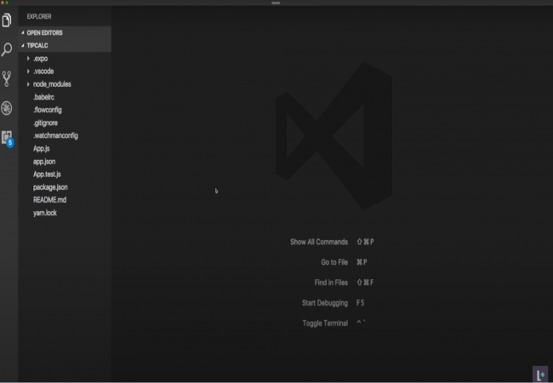Viewport: 553px width, 383px height.
Task: Open the .flowconfig file
Action: (x=65, y=110)
